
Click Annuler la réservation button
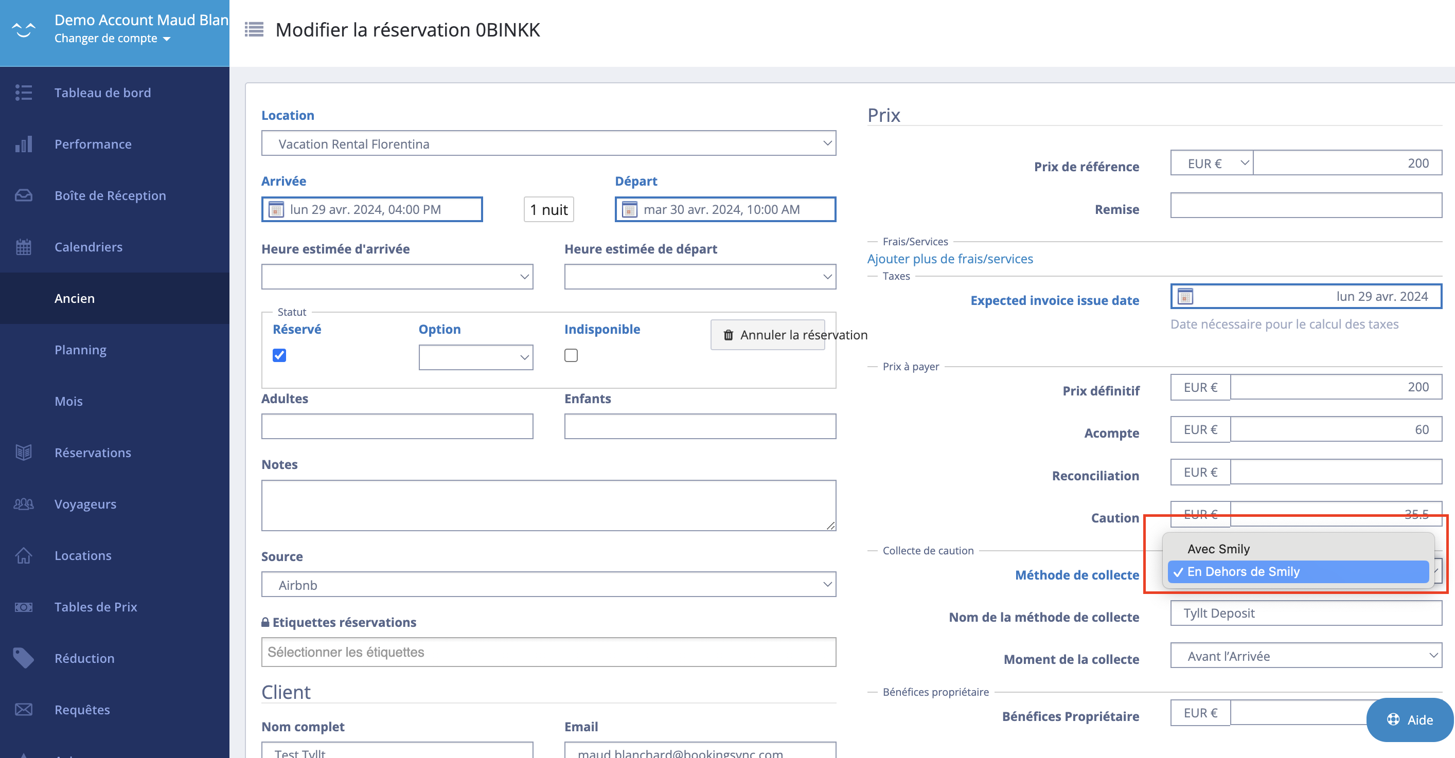point(768,335)
